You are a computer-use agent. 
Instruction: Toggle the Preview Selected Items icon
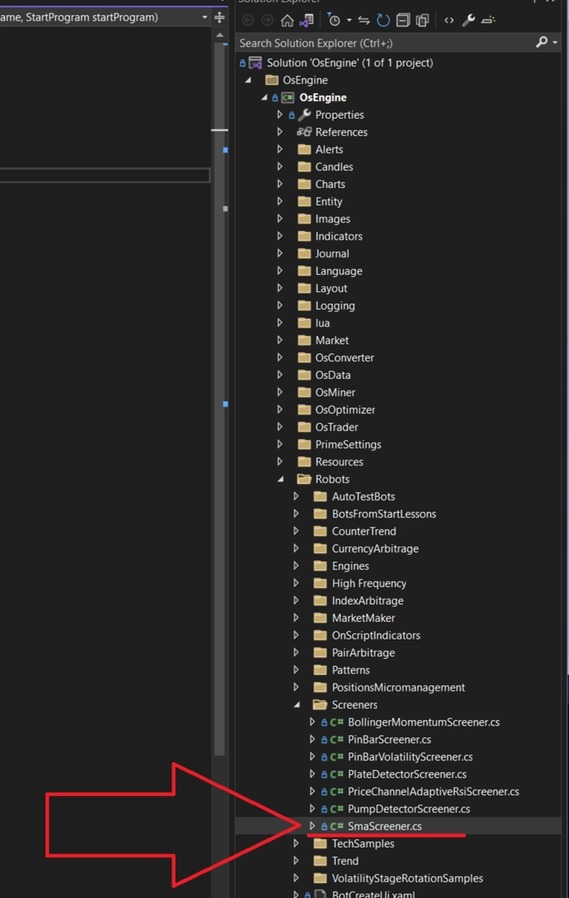(488, 20)
